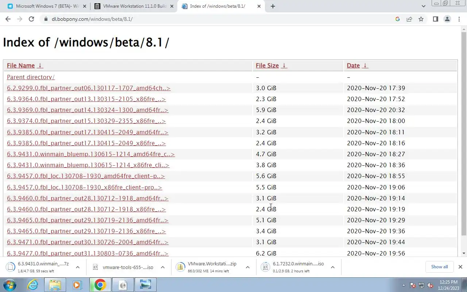This screenshot has width=467, height=292.
Task: Open 6.3.9471.0.fbl_partner_out30 amd64fr link
Action: point(88,242)
